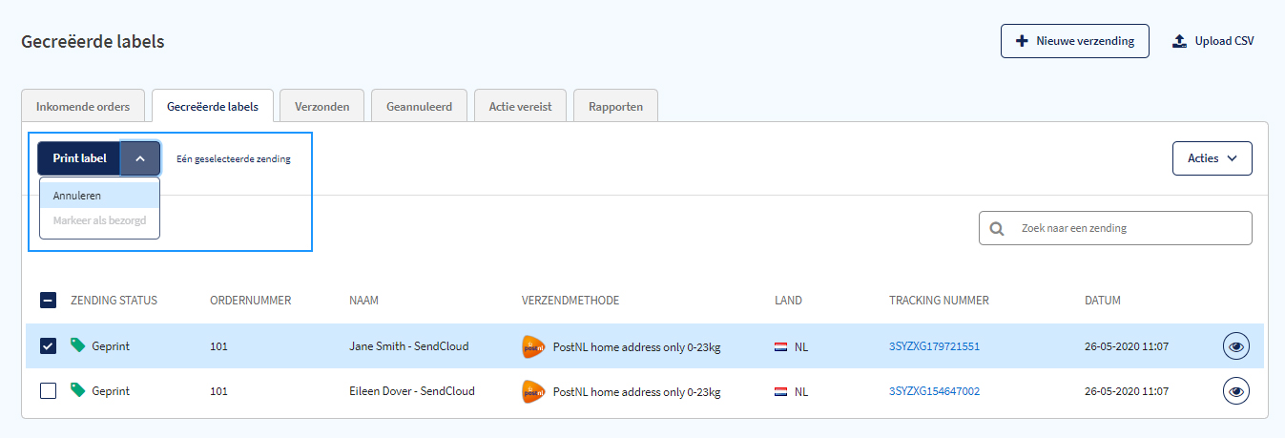The height and width of the screenshot is (438, 1285).
Task: Click the ORDERNUMMER column header
Action: (x=250, y=301)
